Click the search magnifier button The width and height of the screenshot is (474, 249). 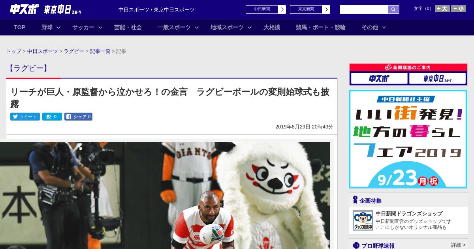point(393,9)
